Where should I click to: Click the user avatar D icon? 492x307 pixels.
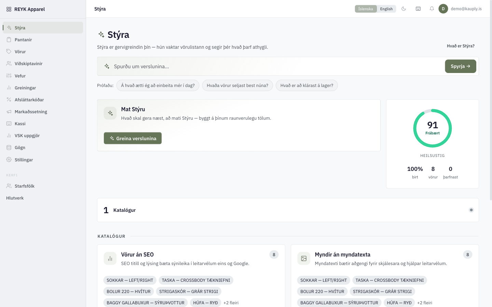(443, 9)
